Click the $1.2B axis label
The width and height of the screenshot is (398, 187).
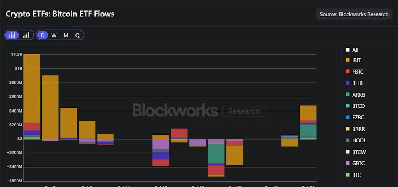point(17,54)
